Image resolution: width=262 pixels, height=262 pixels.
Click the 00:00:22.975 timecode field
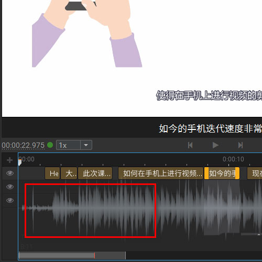pyautogui.click(x=23, y=145)
